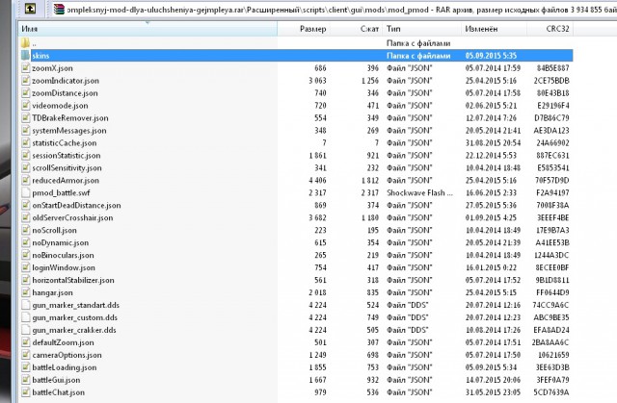Select the zoomX.json file name

click(x=52, y=68)
